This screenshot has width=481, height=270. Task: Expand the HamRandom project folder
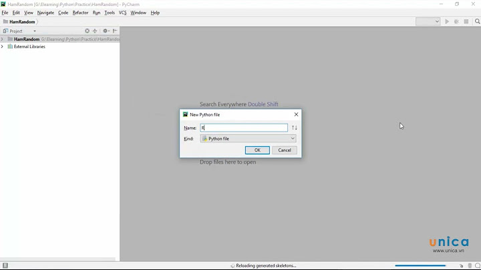pyautogui.click(x=2, y=39)
